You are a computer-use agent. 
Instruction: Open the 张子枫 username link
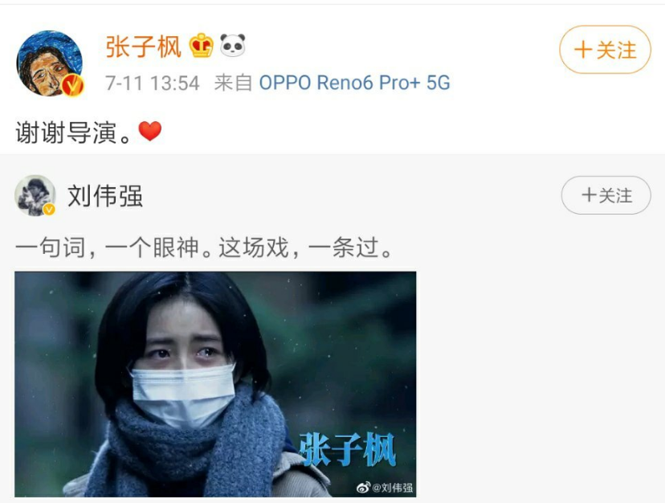click(x=143, y=46)
